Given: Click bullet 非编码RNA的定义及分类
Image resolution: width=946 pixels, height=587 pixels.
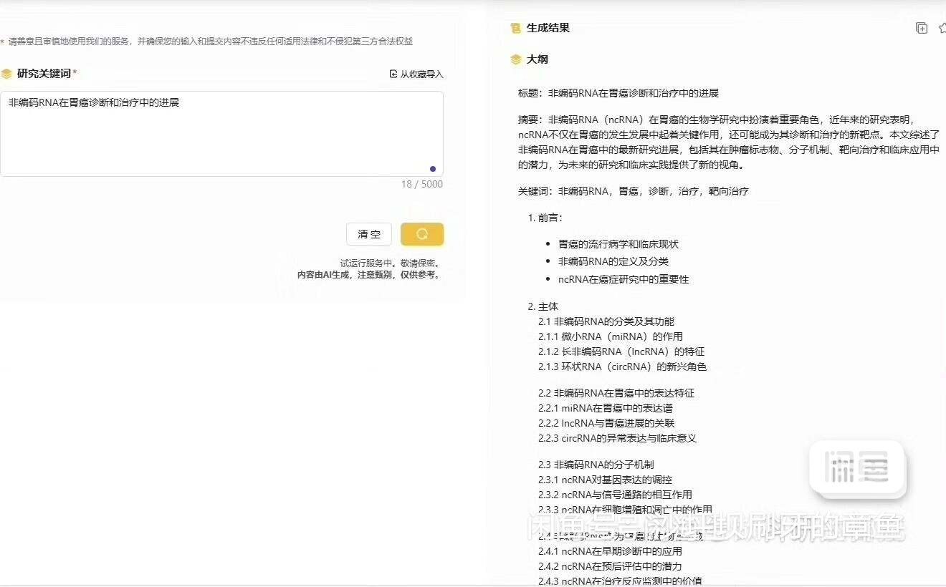Looking at the screenshot, I should tap(613, 261).
